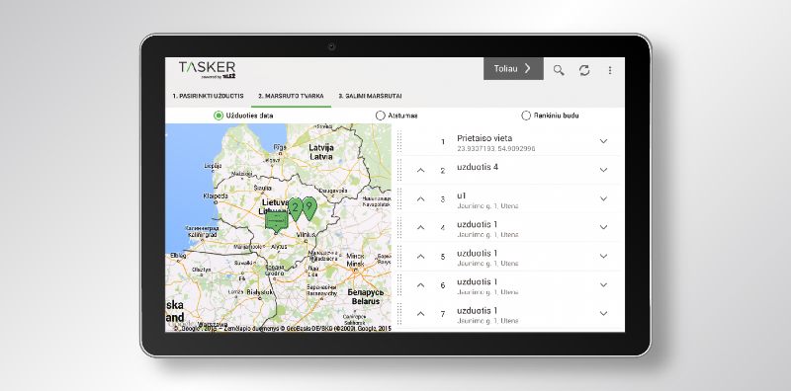Screen dimensions: 791x391
Task: Click the green map pin numbered 2
Action: [295, 208]
